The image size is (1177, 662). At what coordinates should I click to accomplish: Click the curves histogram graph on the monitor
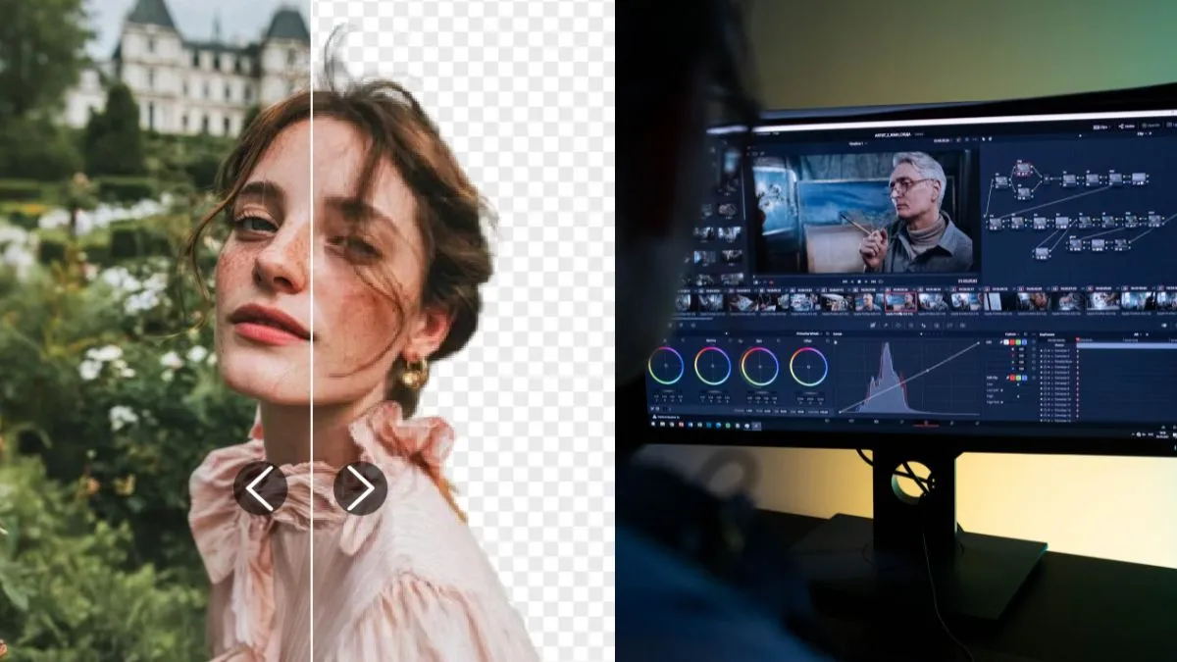pyautogui.click(x=909, y=378)
